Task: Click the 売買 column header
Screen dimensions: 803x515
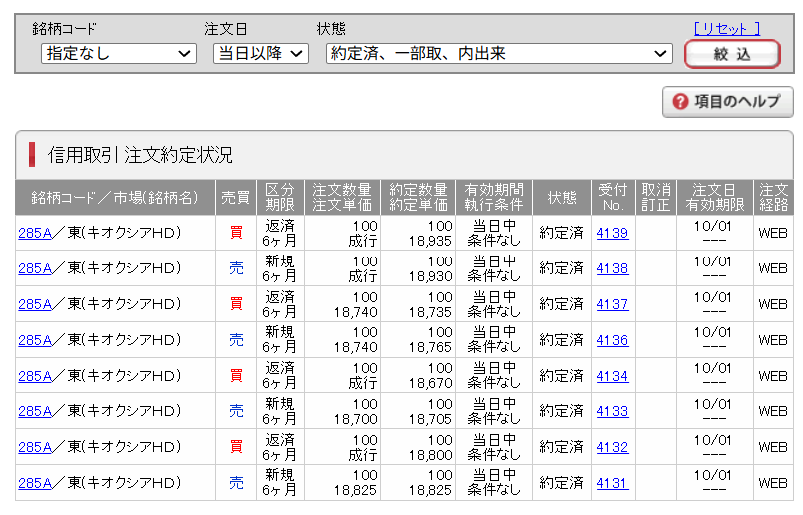Action: [236, 197]
